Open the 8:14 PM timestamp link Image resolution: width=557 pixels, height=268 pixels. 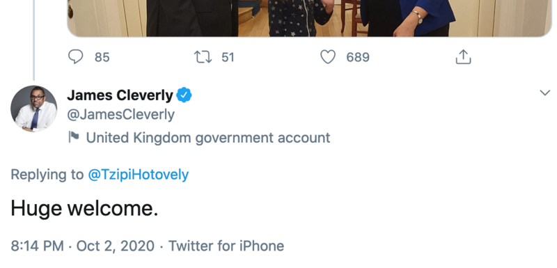[38, 246]
